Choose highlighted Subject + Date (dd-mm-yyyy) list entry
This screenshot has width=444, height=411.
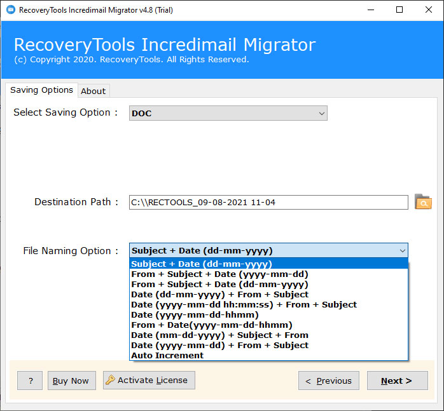(x=268, y=264)
